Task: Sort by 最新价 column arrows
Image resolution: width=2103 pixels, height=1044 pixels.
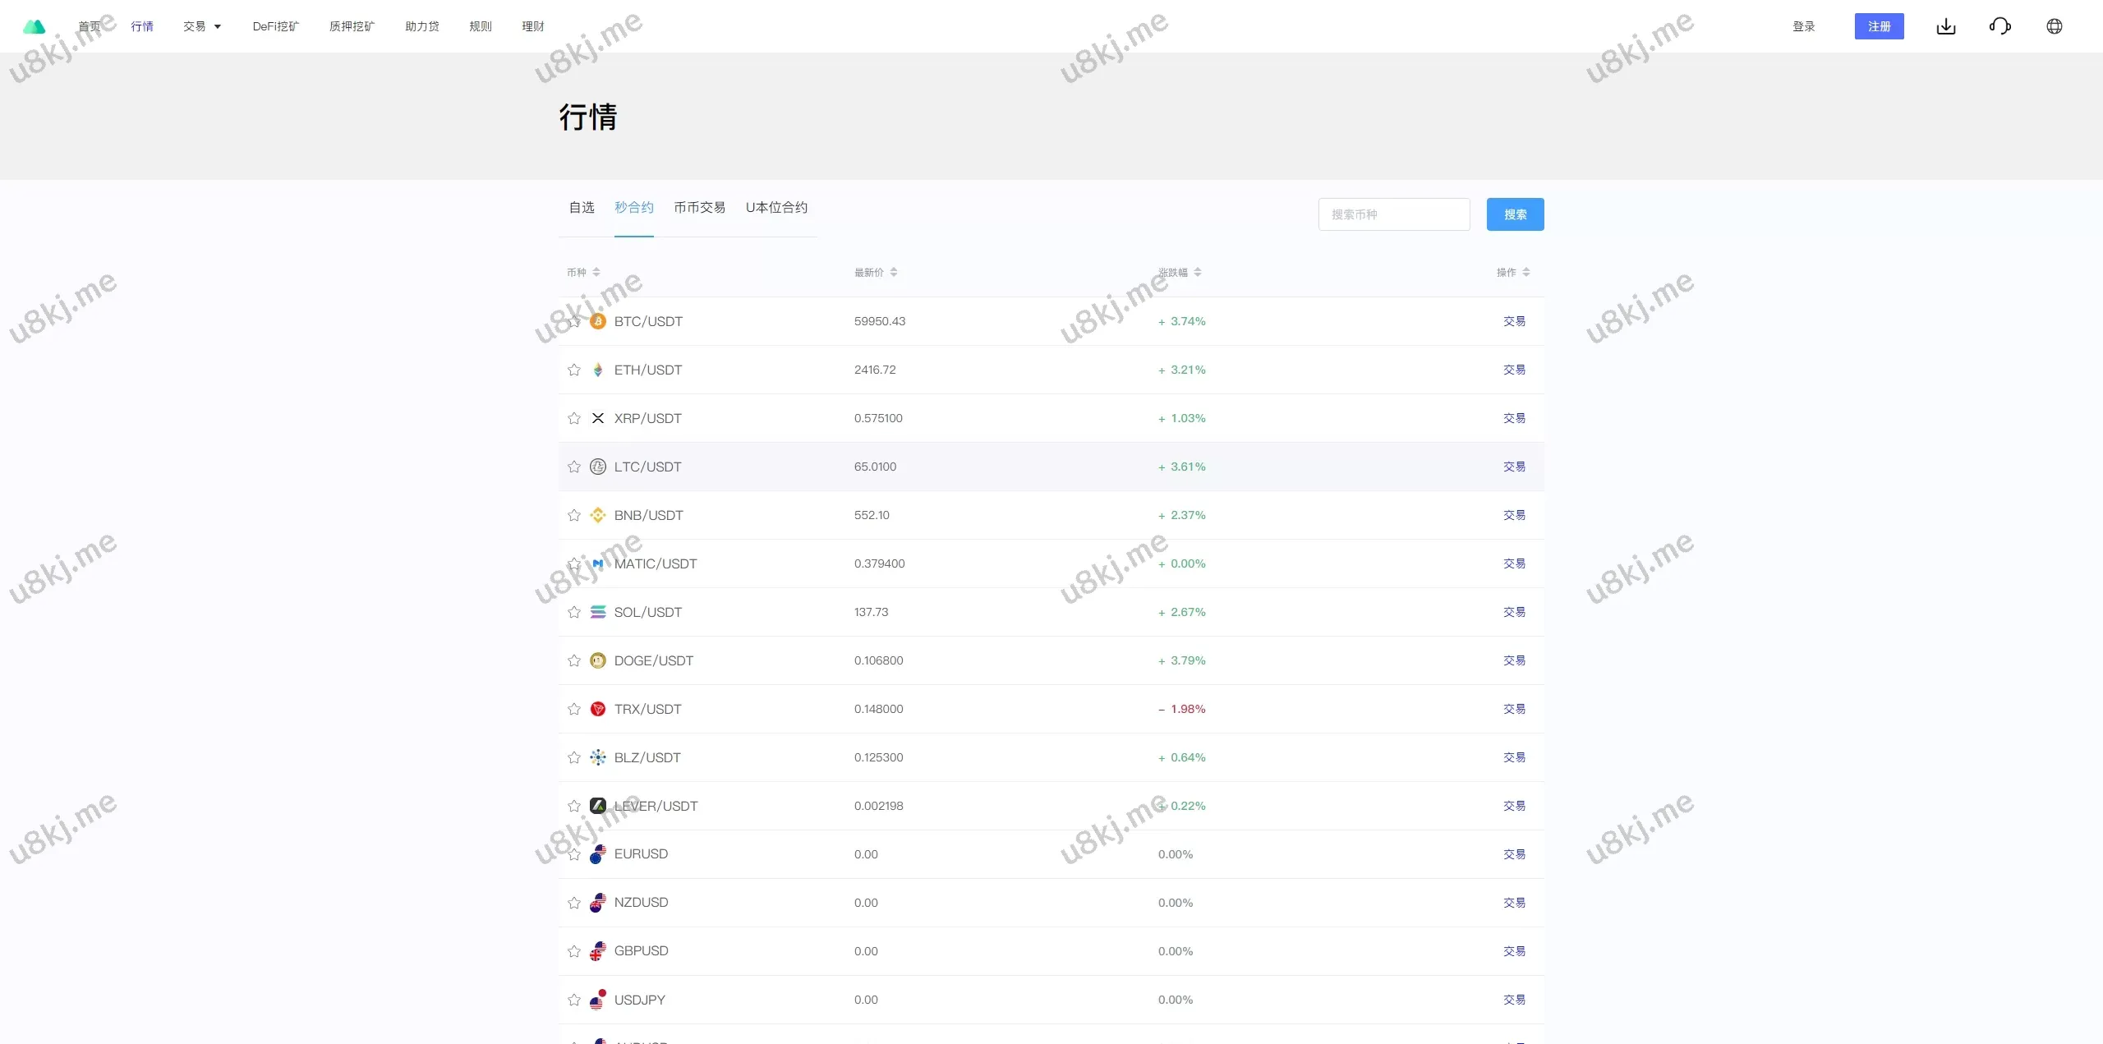Action: [894, 272]
